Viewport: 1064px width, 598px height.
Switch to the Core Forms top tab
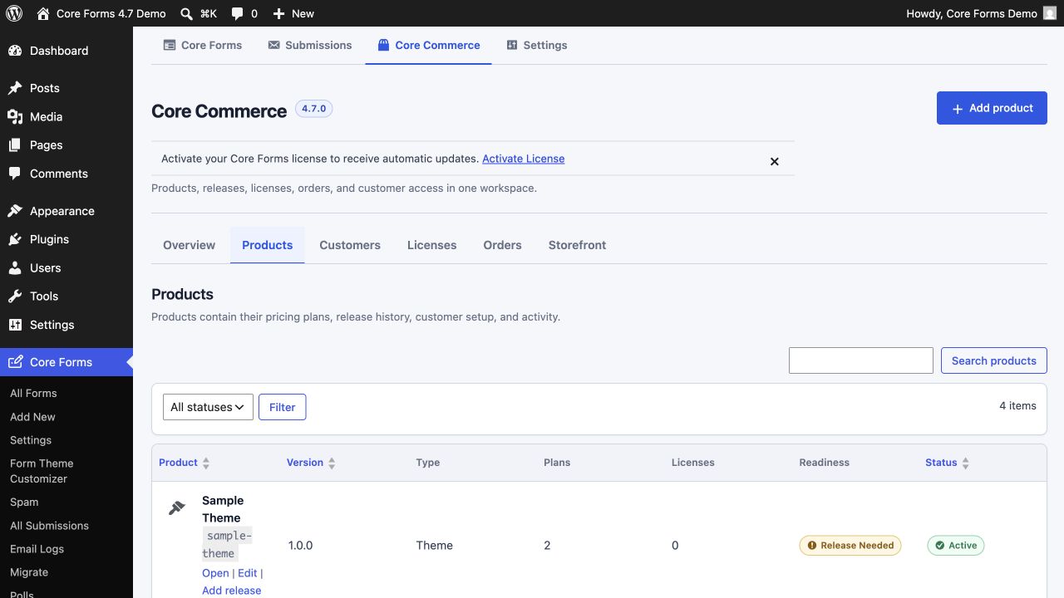(203, 45)
